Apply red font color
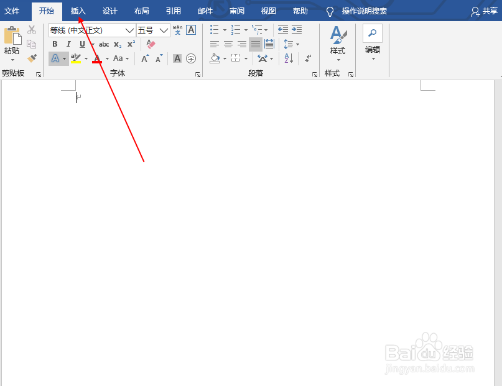 (x=97, y=58)
